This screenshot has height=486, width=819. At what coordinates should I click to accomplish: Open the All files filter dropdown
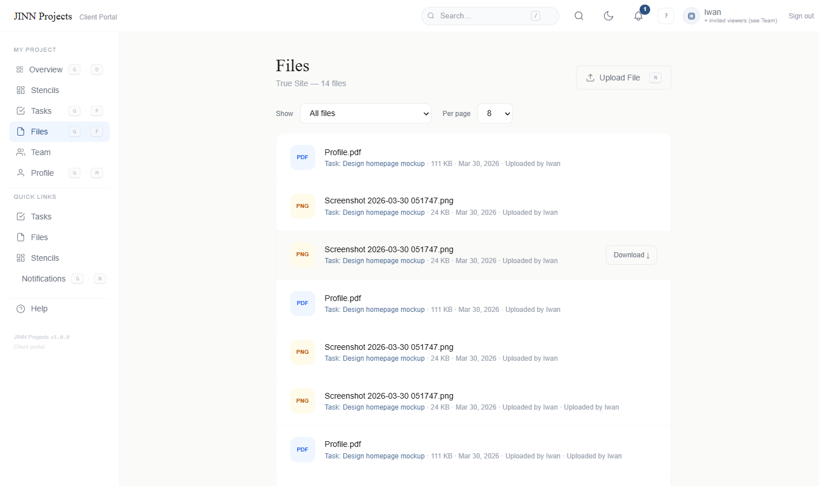point(366,113)
